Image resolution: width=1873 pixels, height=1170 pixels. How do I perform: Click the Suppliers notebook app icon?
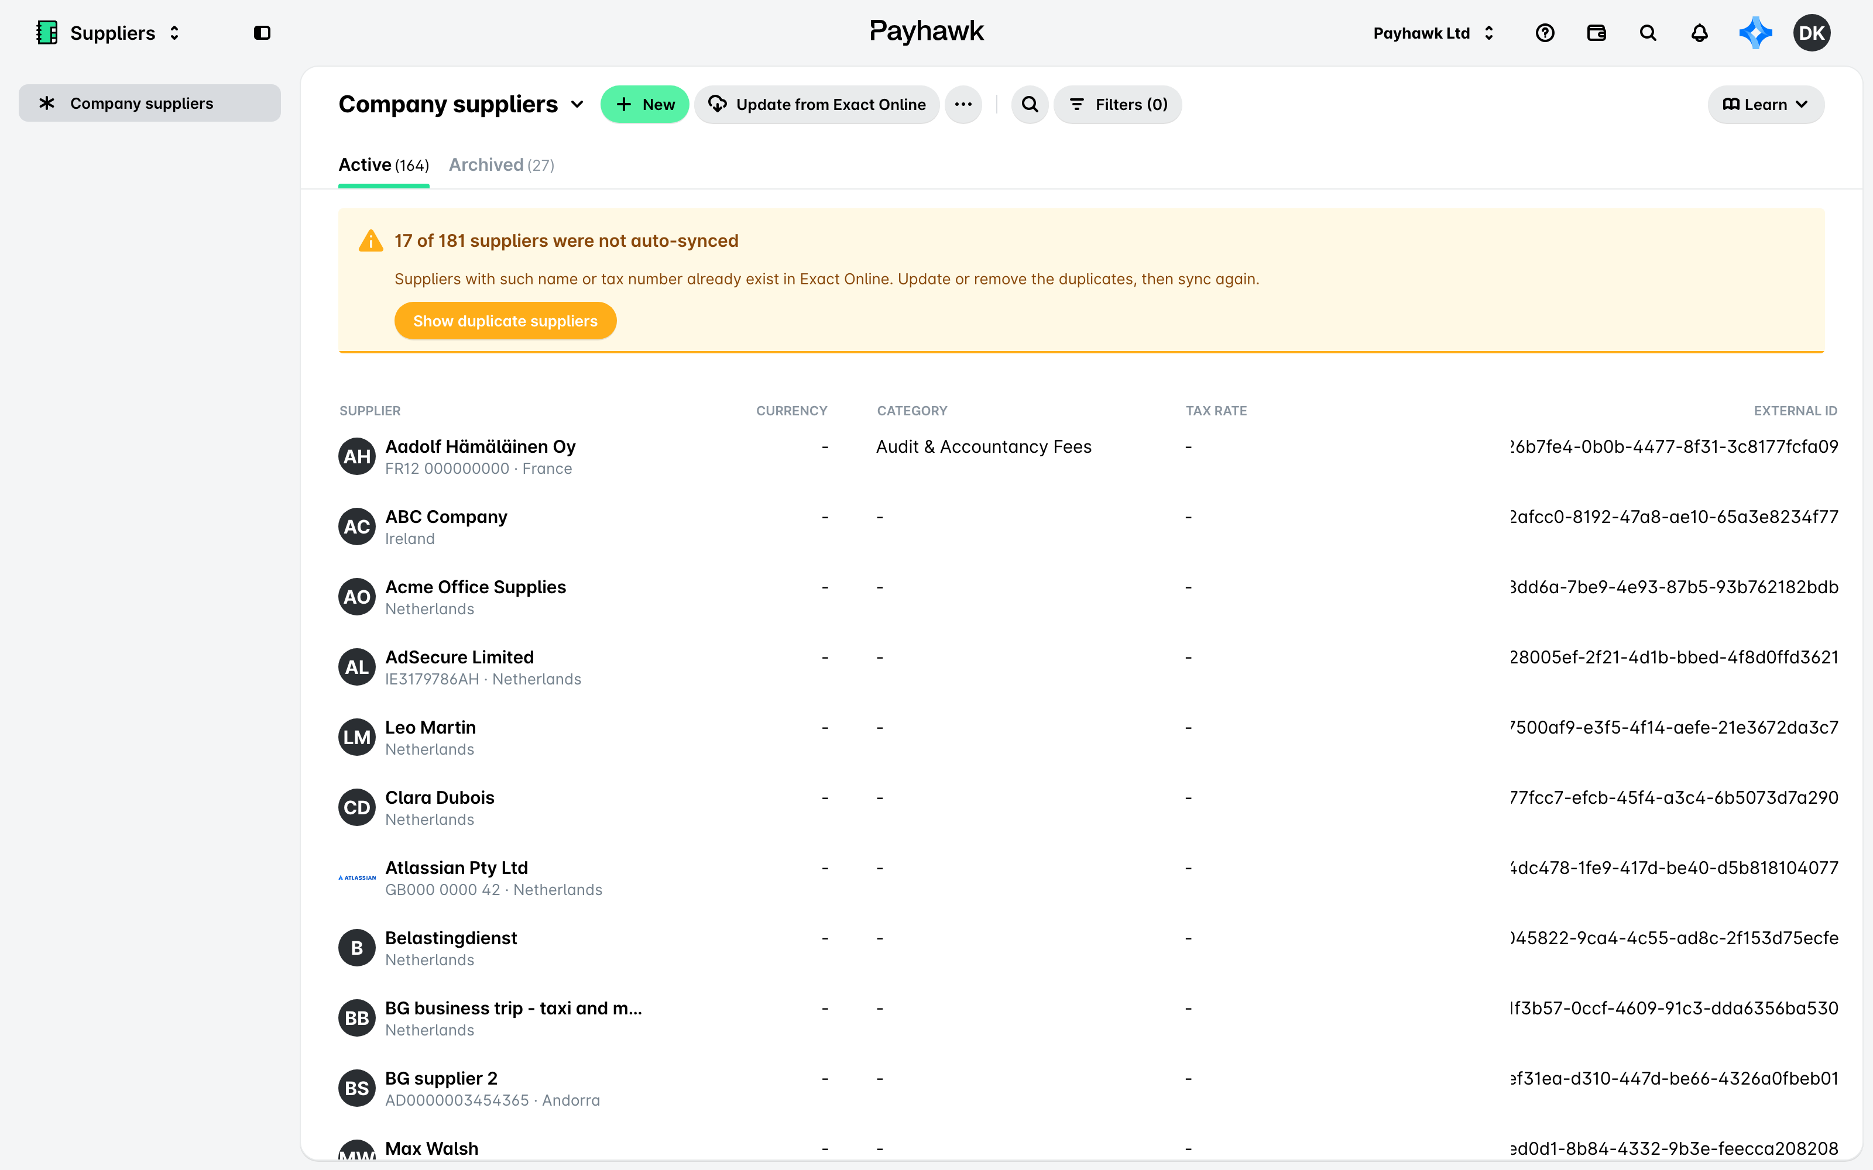click(47, 33)
